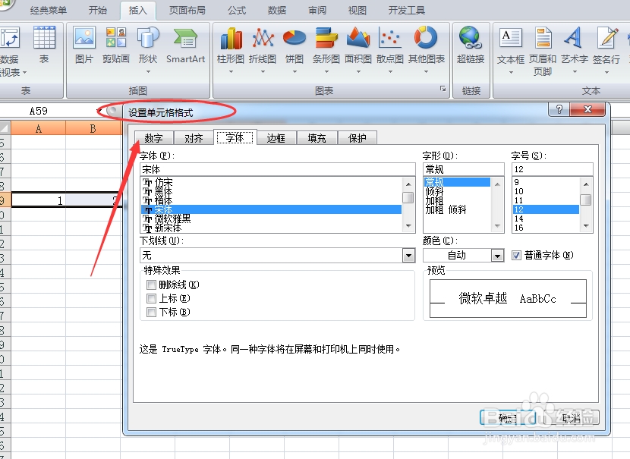Image resolution: width=630 pixels, height=459 pixels.
Task: Insert a SmartArt graphic
Action: point(186,45)
